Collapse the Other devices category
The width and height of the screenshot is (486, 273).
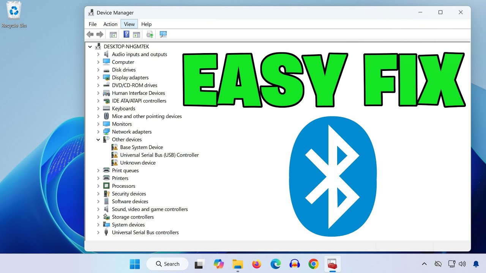point(98,140)
